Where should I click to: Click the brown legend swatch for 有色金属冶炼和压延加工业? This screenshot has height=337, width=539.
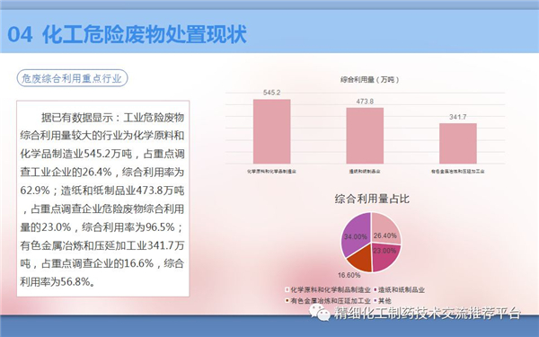(287, 300)
